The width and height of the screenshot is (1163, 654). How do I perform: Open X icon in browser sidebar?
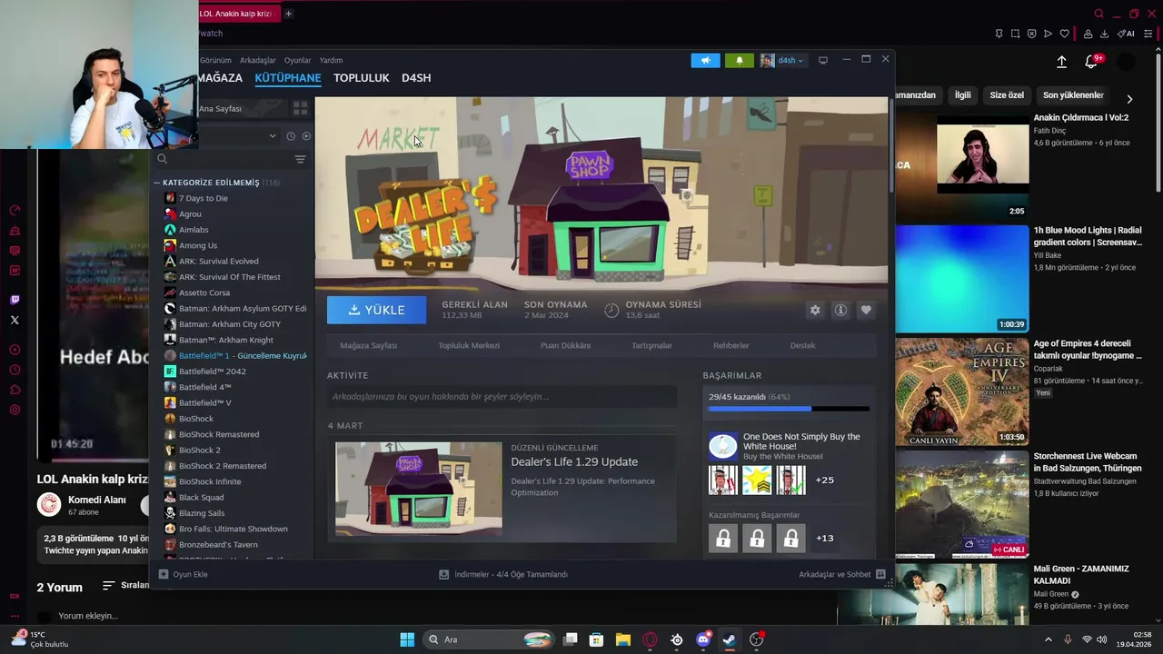click(15, 320)
